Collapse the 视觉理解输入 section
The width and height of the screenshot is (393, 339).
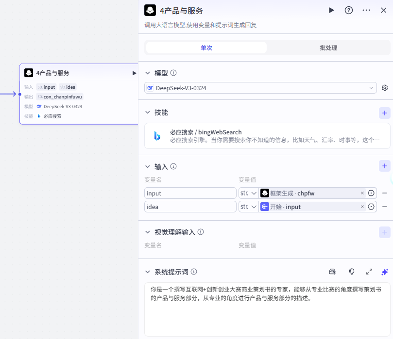(148, 232)
